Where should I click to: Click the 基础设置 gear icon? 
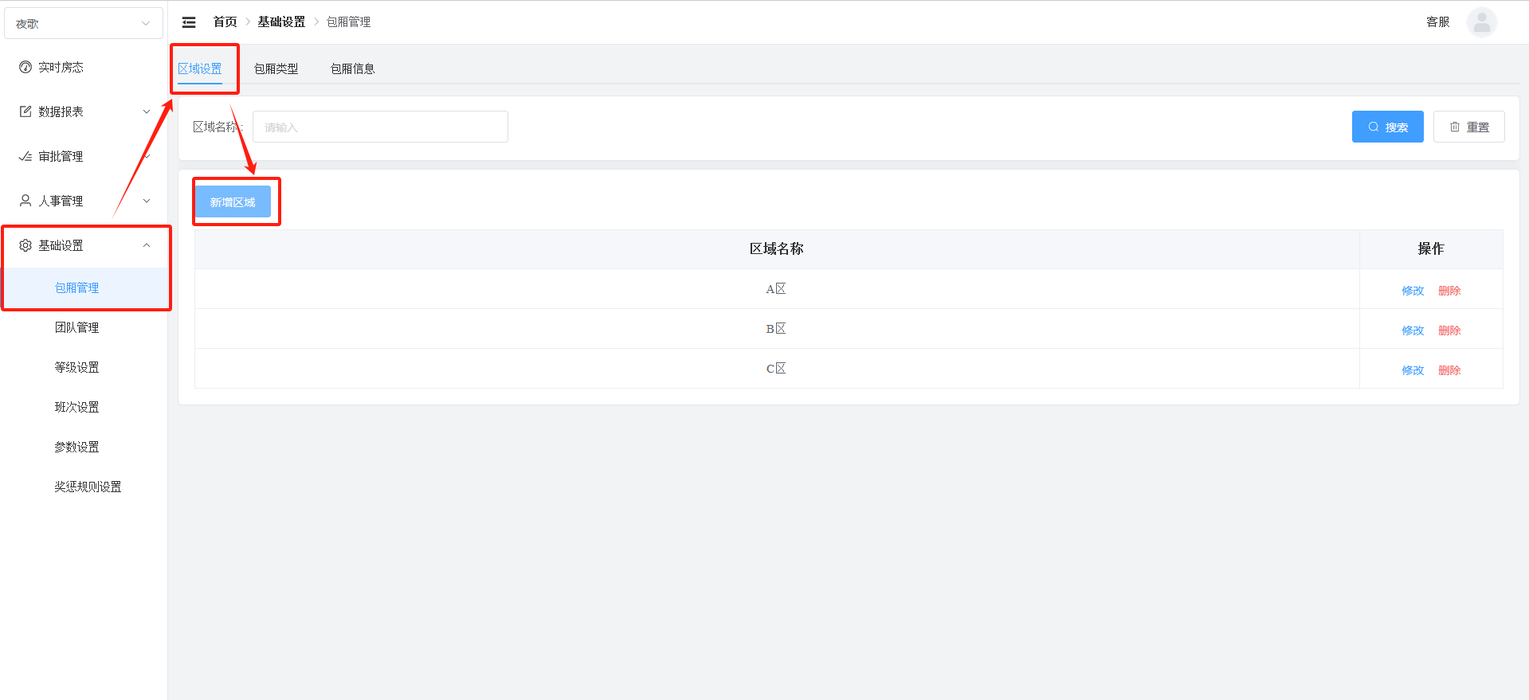(x=25, y=245)
